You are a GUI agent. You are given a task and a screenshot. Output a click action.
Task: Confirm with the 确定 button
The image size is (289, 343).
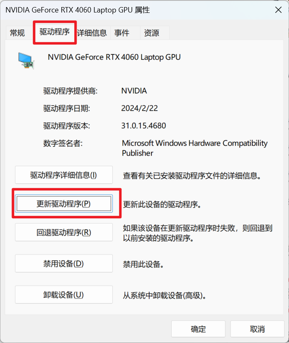tap(198, 329)
